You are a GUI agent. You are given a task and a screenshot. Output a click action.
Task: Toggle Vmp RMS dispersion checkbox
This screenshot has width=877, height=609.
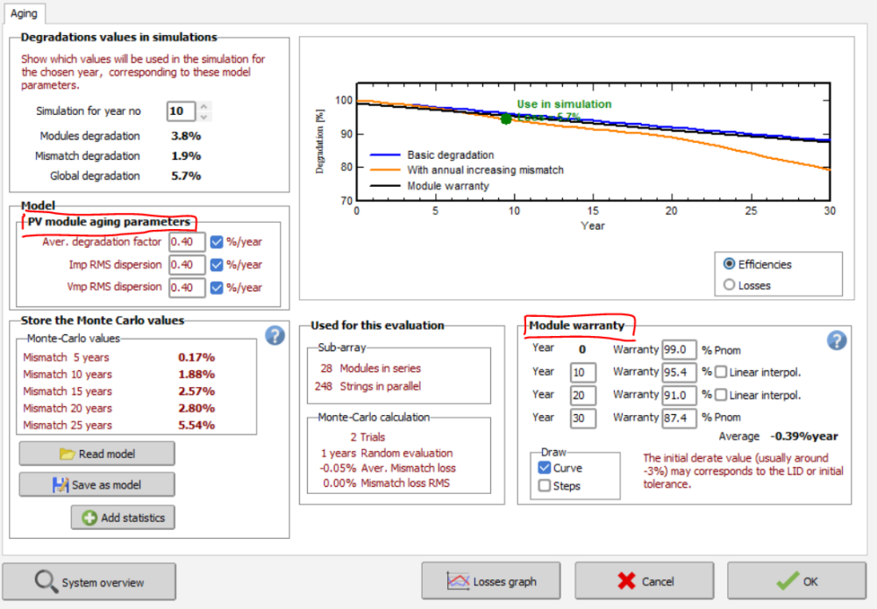(217, 287)
